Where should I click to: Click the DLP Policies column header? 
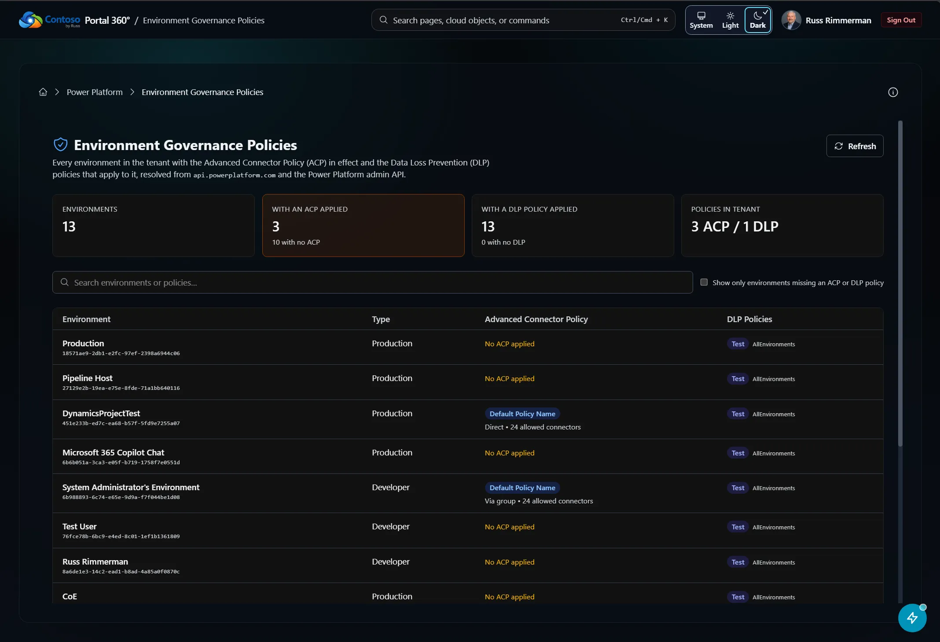[x=749, y=319]
